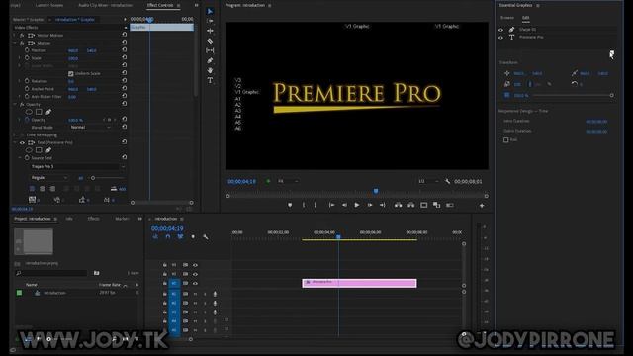Reset the Position parameter

coord(124,50)
